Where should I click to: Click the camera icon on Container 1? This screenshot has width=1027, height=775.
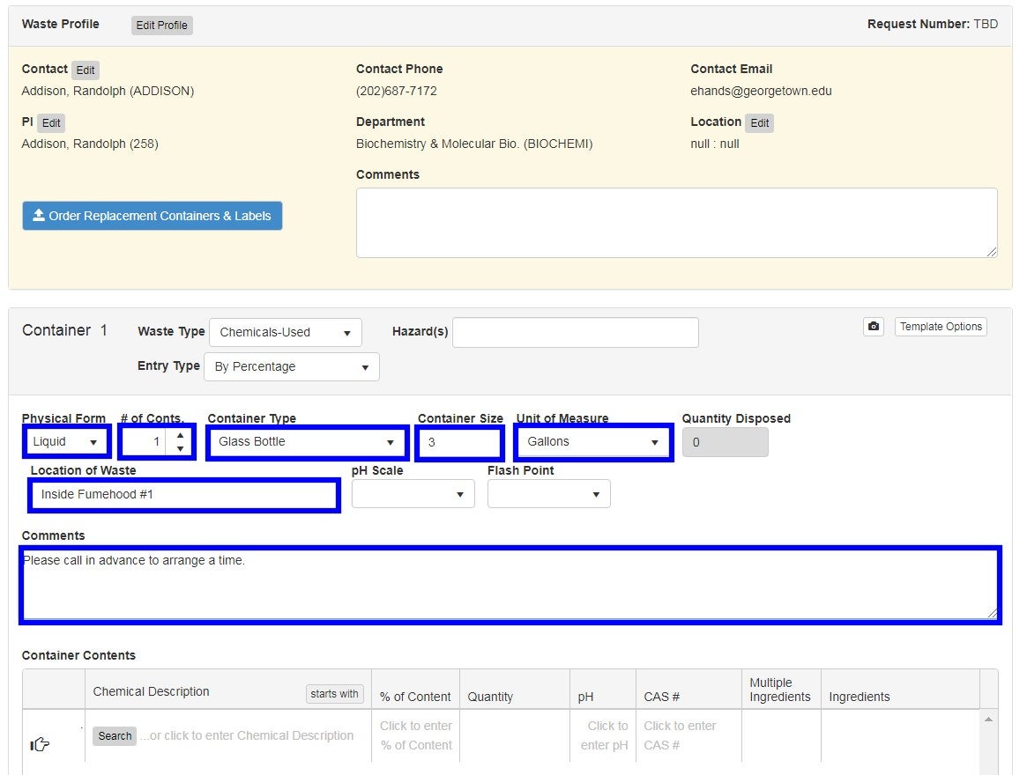tap(873, 326)
